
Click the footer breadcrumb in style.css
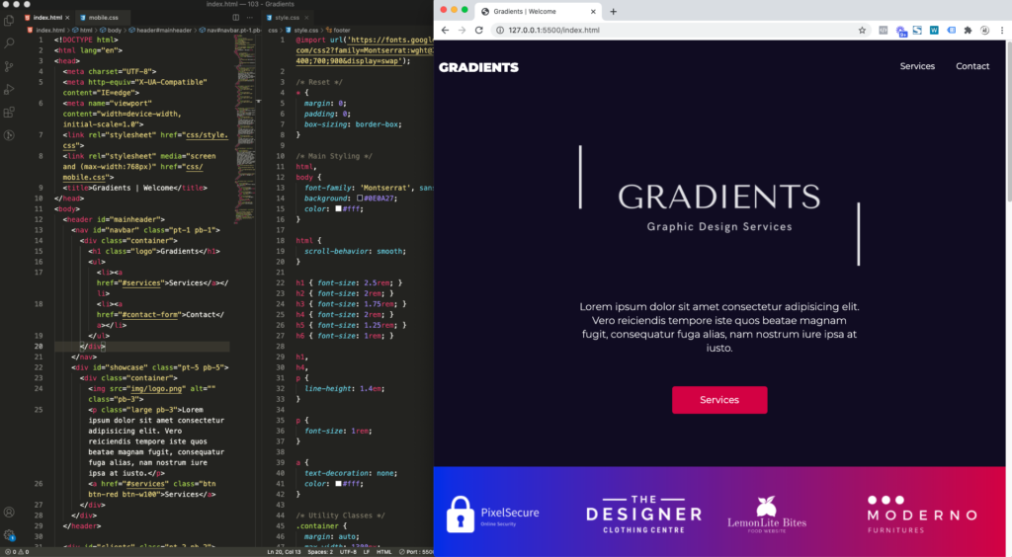click(338, 30)
